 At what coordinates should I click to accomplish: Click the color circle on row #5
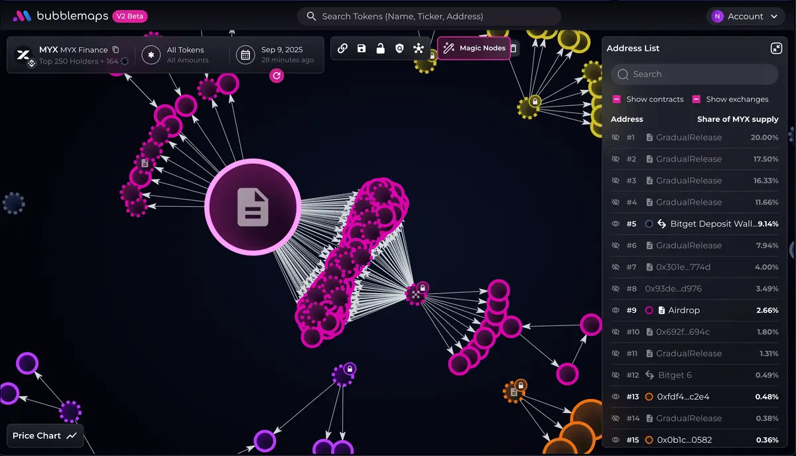tap(649, 224)
